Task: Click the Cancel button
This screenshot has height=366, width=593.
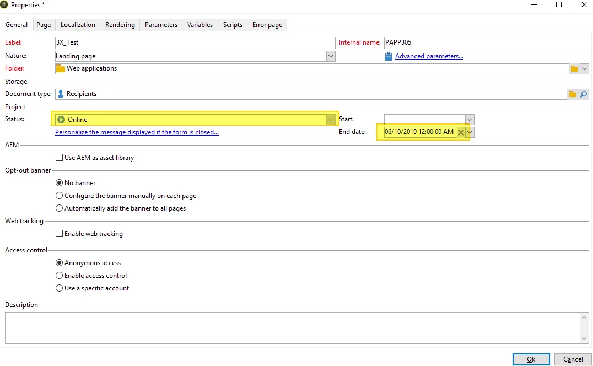Action: tap(573, 359)
